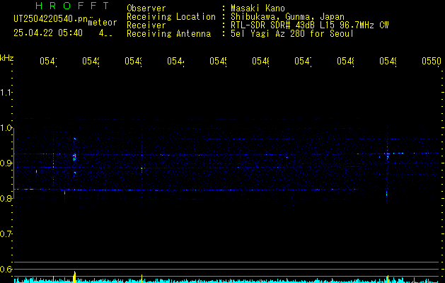Click antenna text 5el Yagi Az 280

tap(269, 34)
